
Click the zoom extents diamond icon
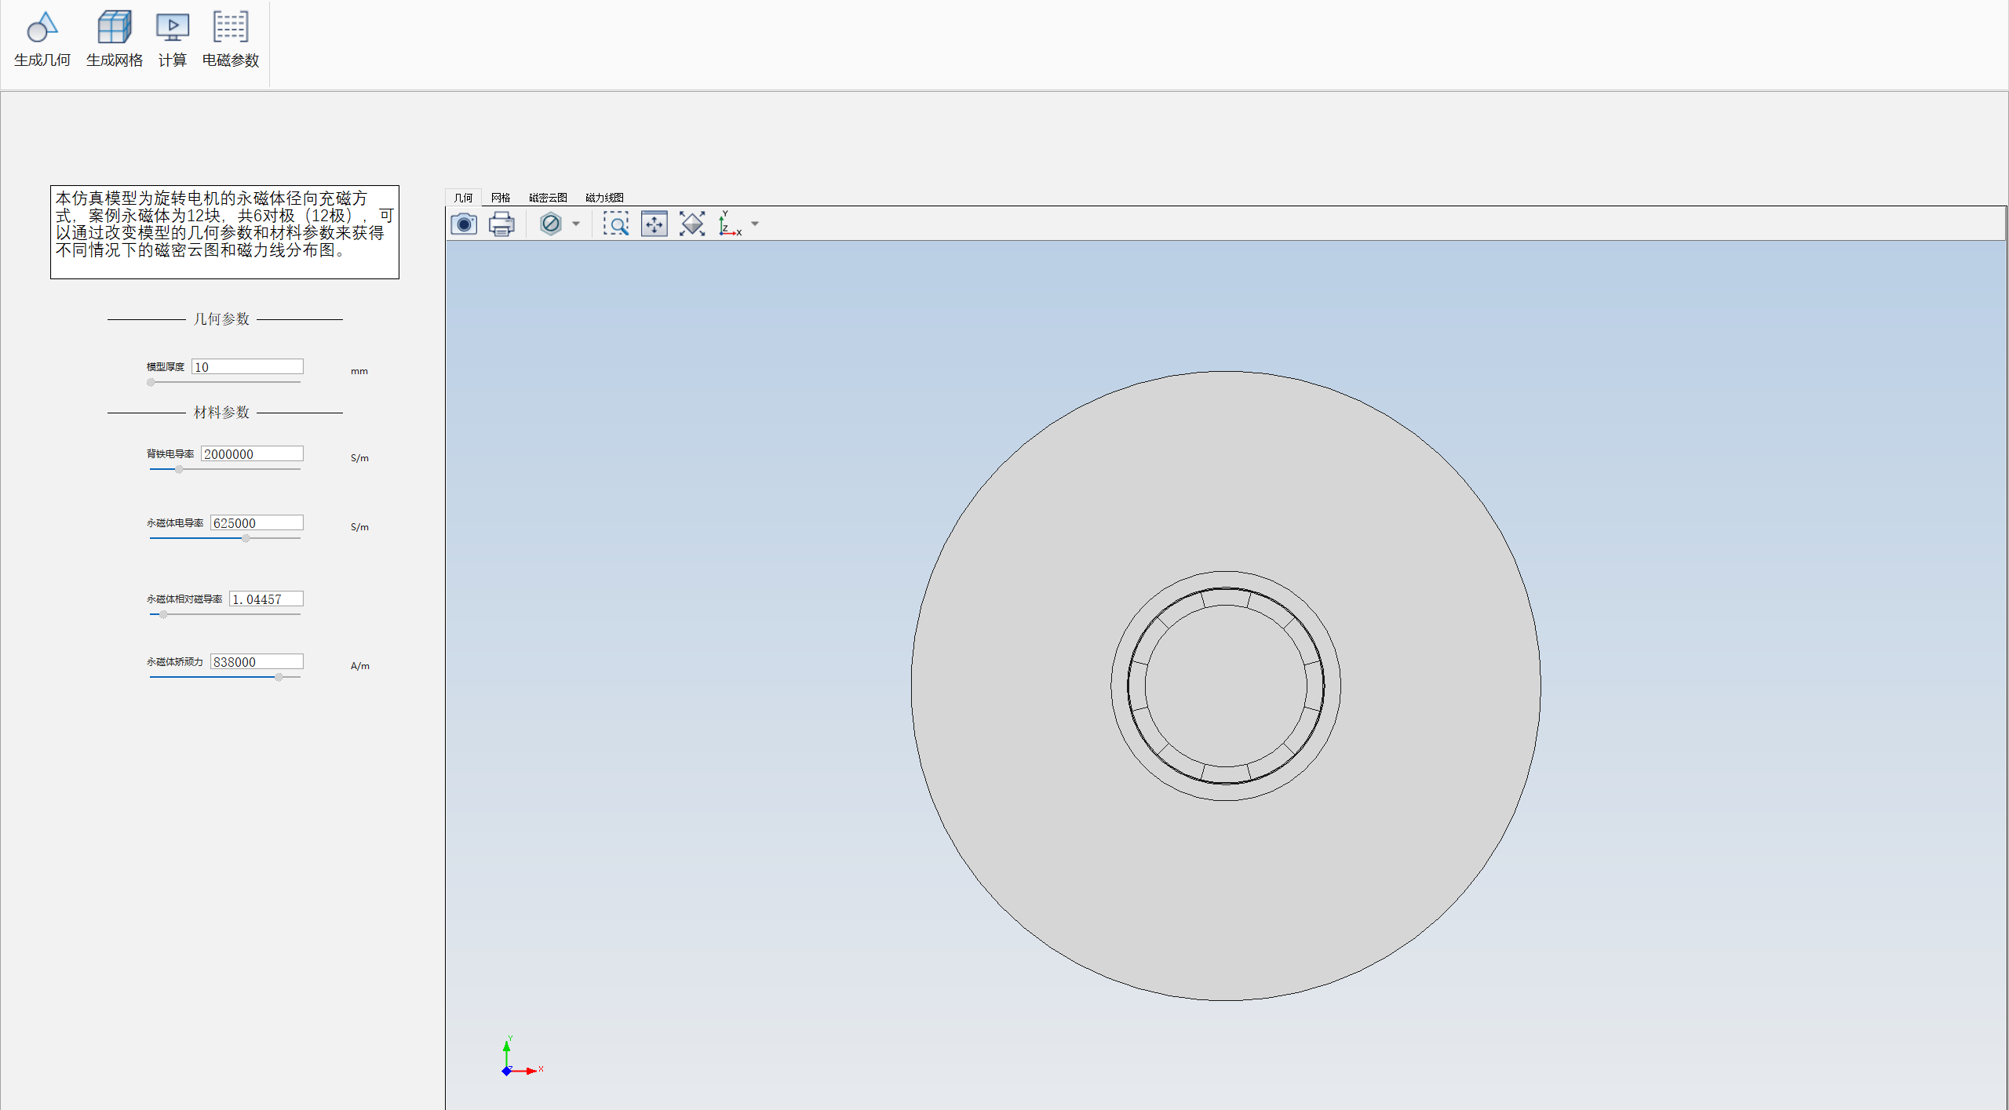(691, 224)
